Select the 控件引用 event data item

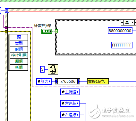point(19,55)
